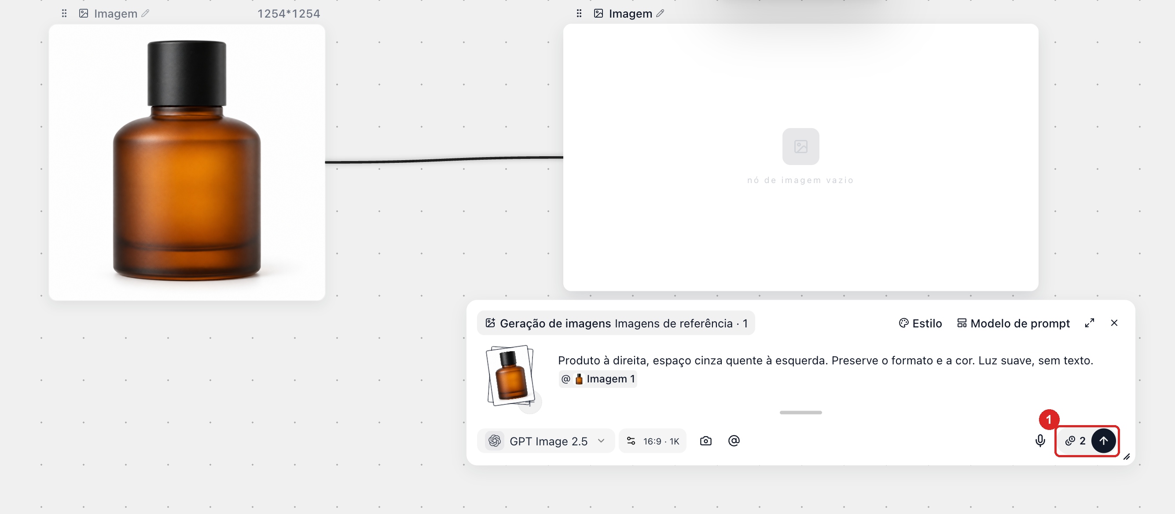Click the plus badge on the reference thumbnail
The height and width of the screenshot is (514, 1175).
530,403
